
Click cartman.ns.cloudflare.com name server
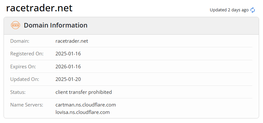click(x=85, y=105)
